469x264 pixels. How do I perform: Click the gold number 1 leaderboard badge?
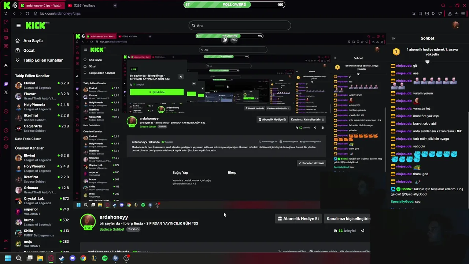click(x=396, y=52)
